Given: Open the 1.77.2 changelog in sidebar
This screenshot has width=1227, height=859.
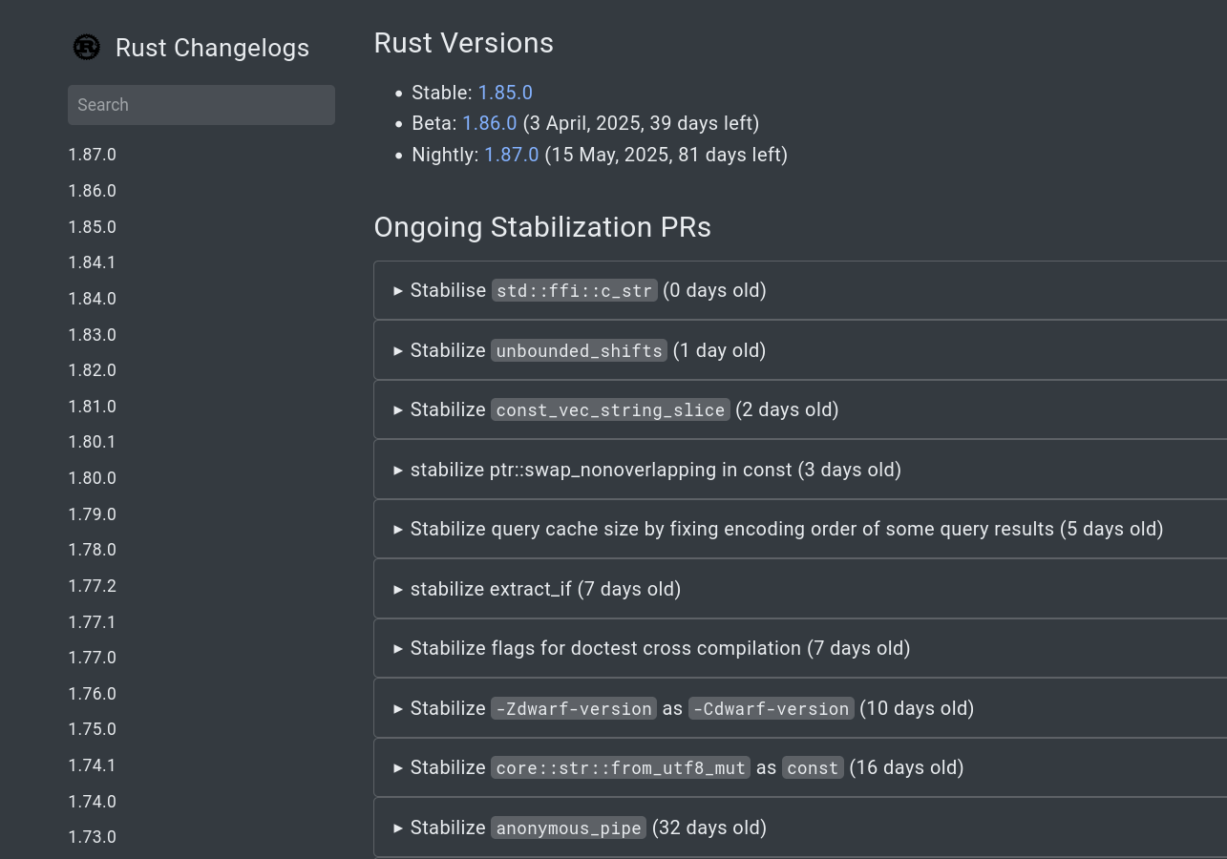Looking at the screenshot, I should (93, 586).
